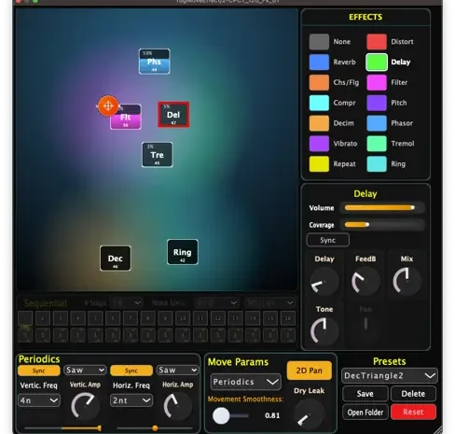Grab the orange crosshair cursor puck
Viewport: 455px width, 434px height.
point(108,106)
